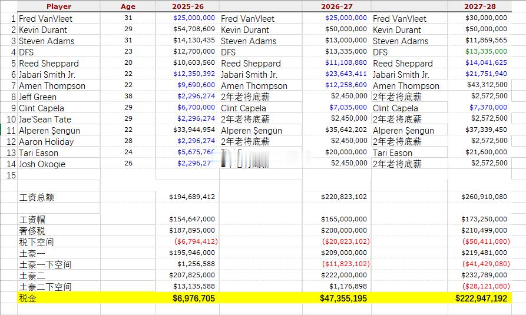Click Steven Adams in the Player column
The height and width of the screenshot is (315, 526).
pos(47,41)
